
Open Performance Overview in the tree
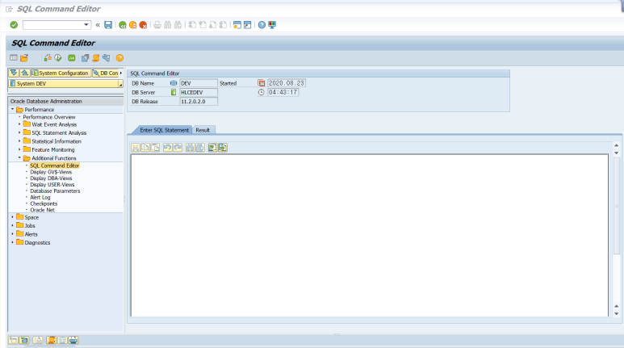pos(49,117)
